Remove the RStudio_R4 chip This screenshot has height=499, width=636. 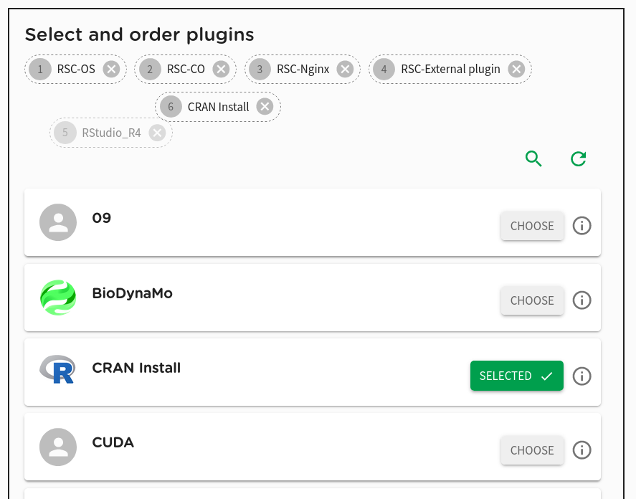157,133
